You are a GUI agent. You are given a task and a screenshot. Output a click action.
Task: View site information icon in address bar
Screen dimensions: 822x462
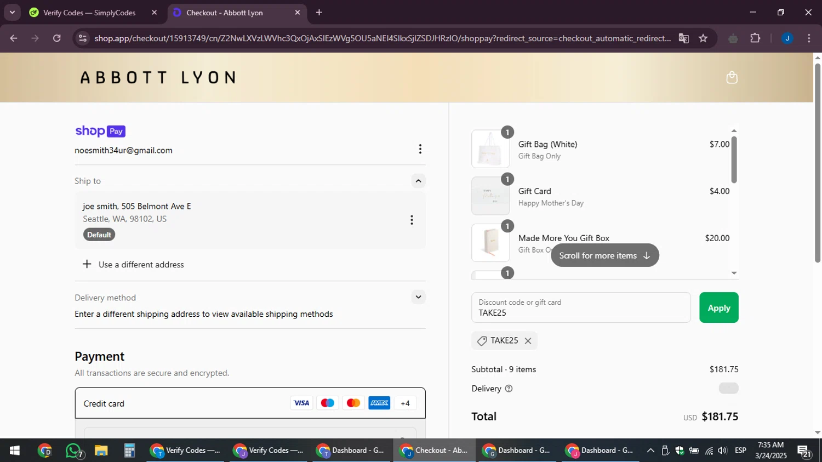pyautogui.click(x=83, y=38)
